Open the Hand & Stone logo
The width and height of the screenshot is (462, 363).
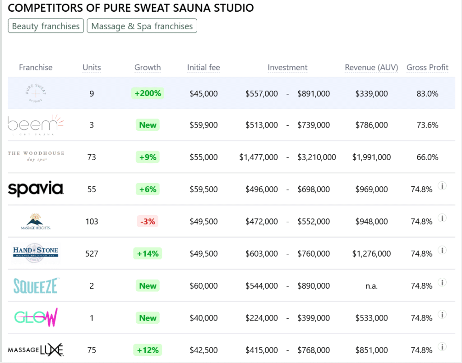[x=36, y=253]
